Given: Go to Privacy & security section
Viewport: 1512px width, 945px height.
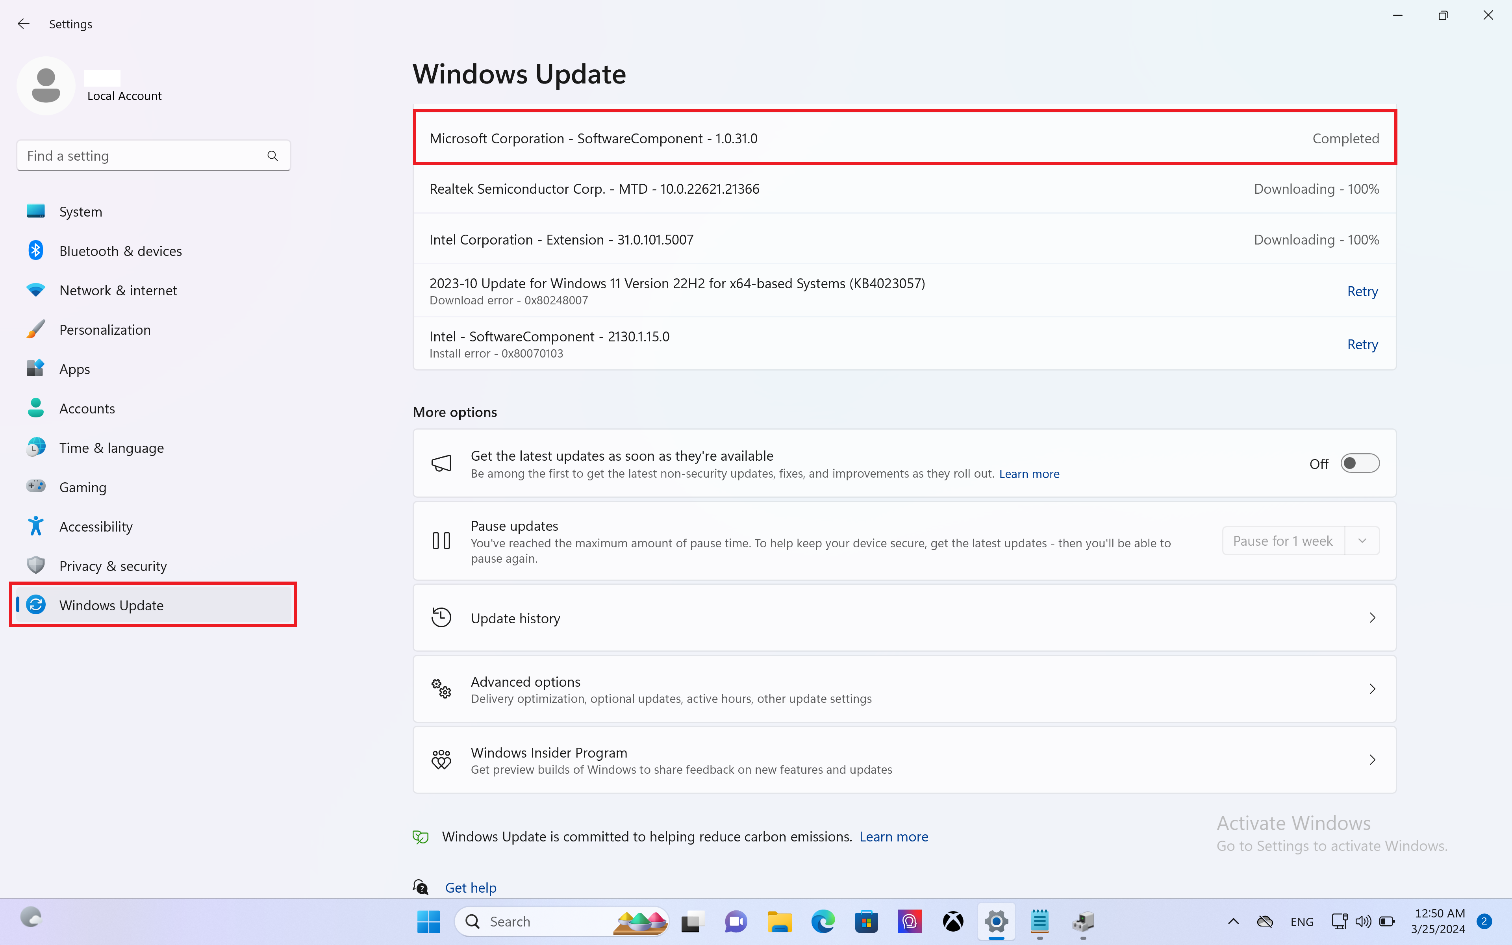Looking at the screenshot, I should pos(113,566).
